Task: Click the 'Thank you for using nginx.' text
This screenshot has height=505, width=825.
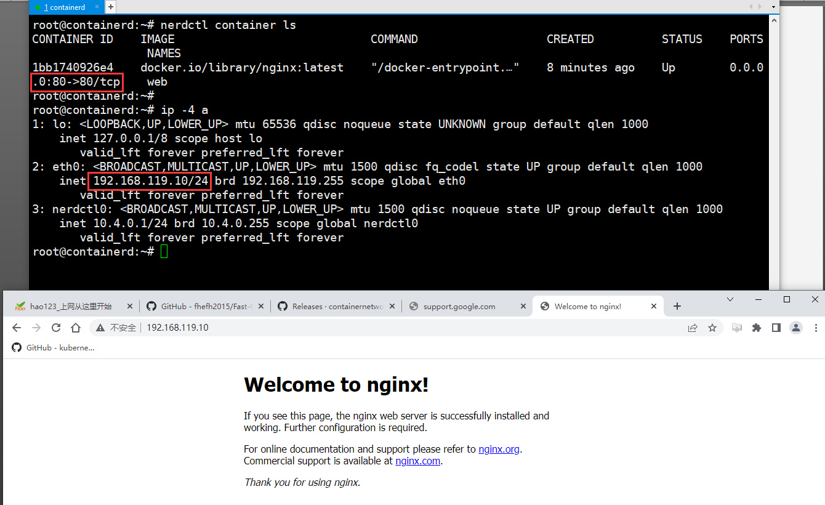Action: (x=302, y=482)
